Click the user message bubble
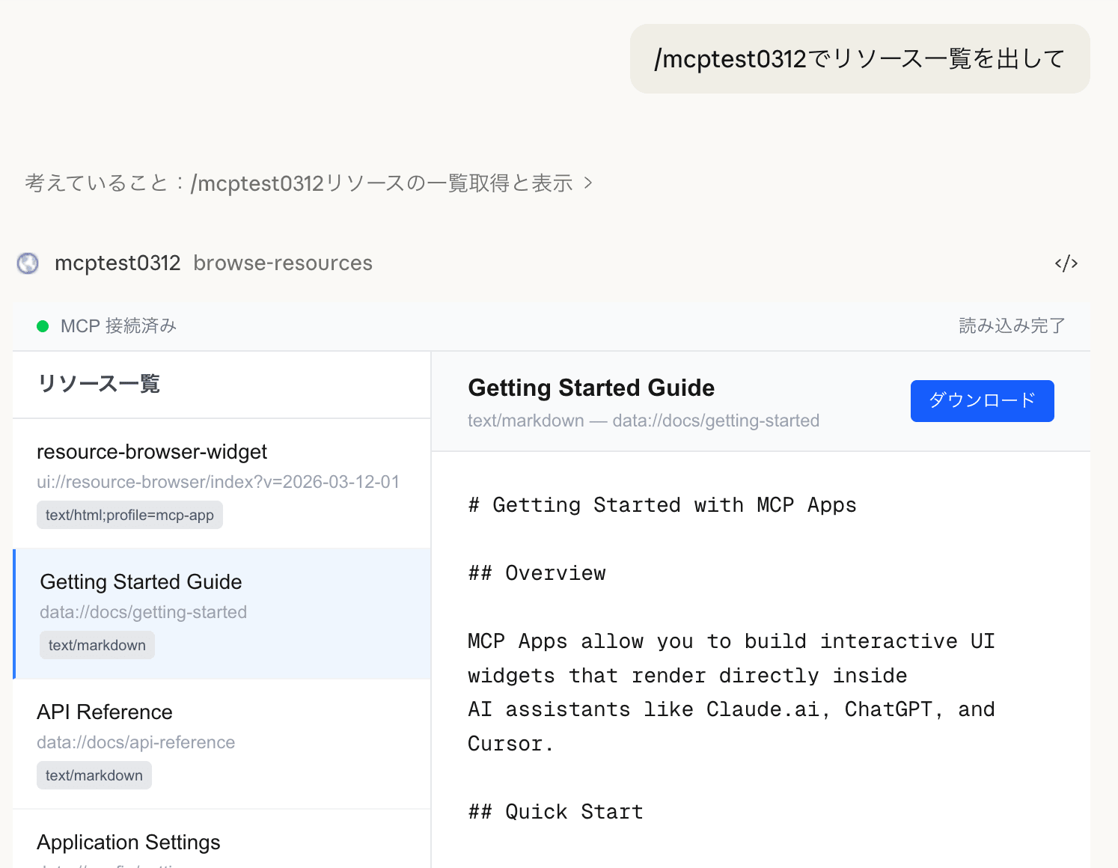The image size is (1118, 868). tap(859, 58)
